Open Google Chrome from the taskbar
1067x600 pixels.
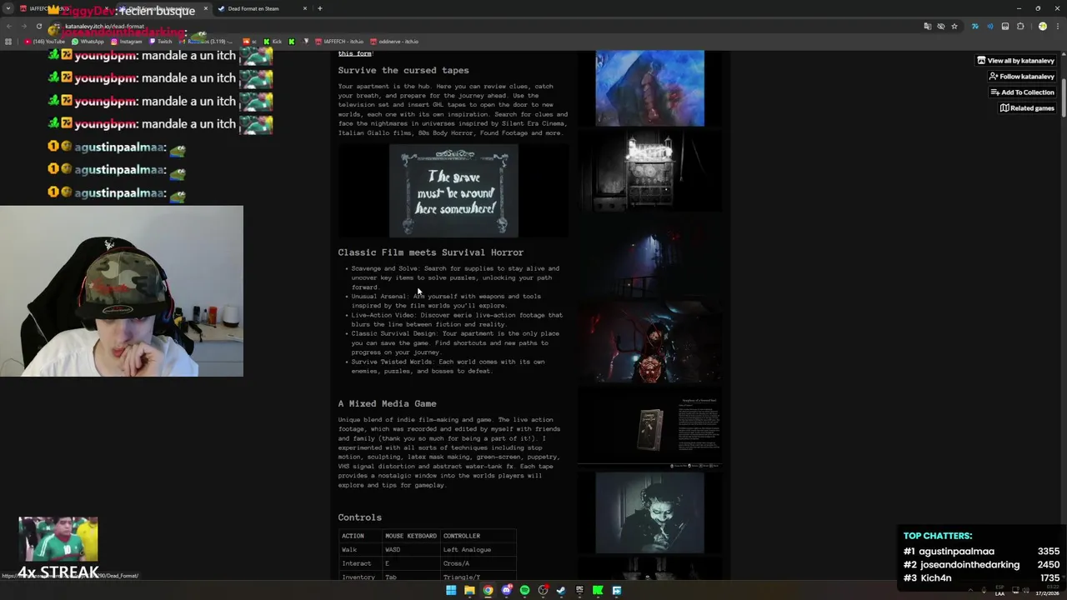pos(488,590)
